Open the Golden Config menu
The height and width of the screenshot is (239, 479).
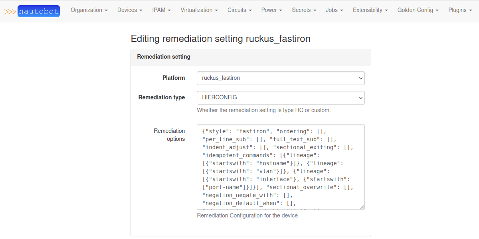[418, 10]
